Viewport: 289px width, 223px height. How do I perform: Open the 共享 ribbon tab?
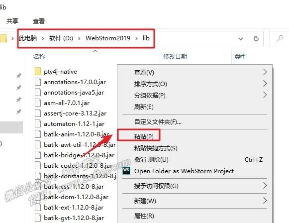12,21
